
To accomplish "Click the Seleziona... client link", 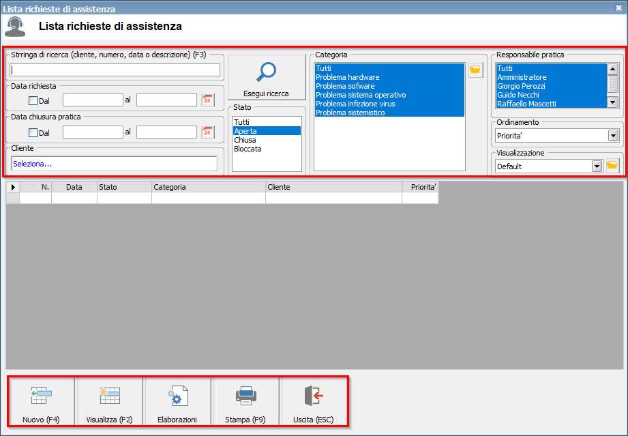I will (32, 164).
